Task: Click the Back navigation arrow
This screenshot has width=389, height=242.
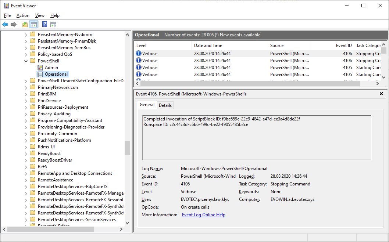Action: [5, 24]
